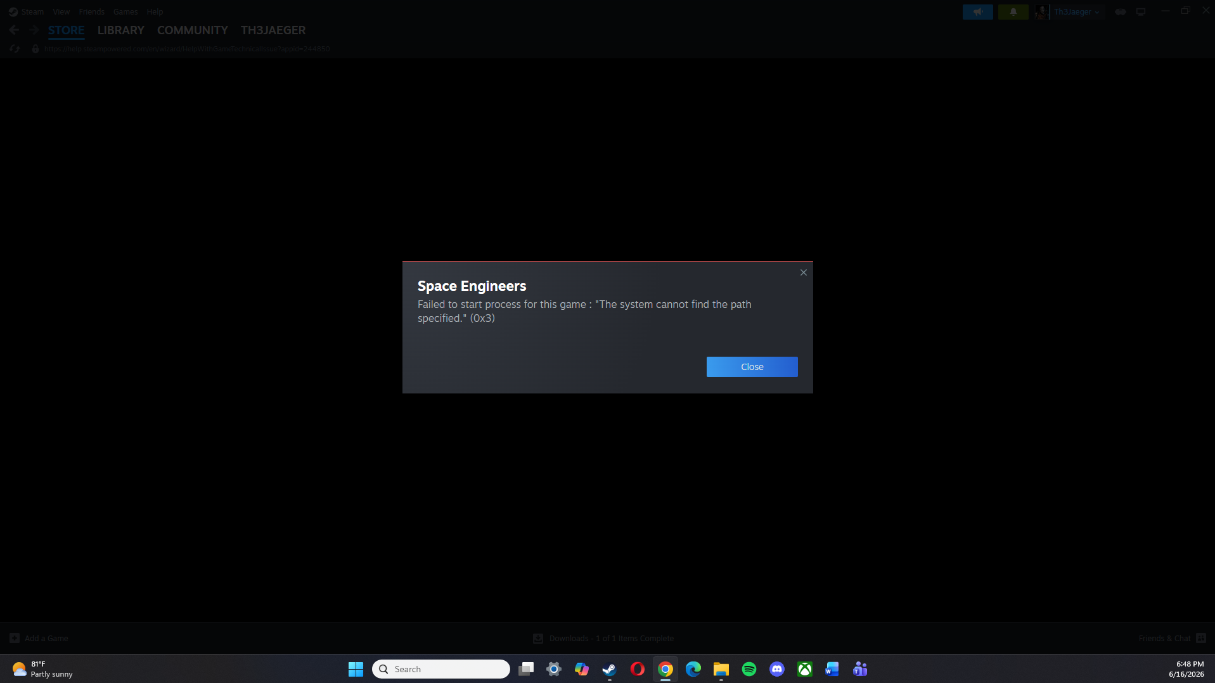The image size is (1215, 683).
Task: Expand the Th3Jaeger account dropdown
Action: pyautogui.click(x=1077, y=12)
